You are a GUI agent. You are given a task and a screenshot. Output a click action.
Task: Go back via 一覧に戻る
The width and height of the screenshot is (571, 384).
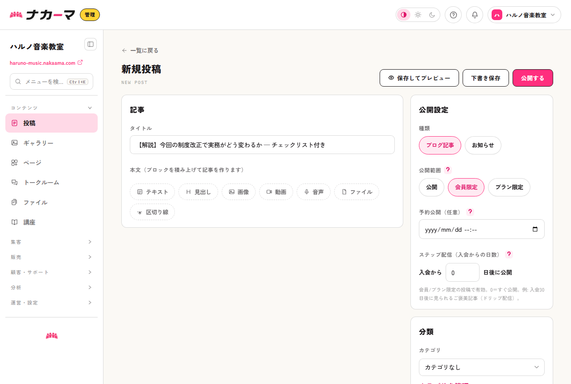(x=140, y=50)
